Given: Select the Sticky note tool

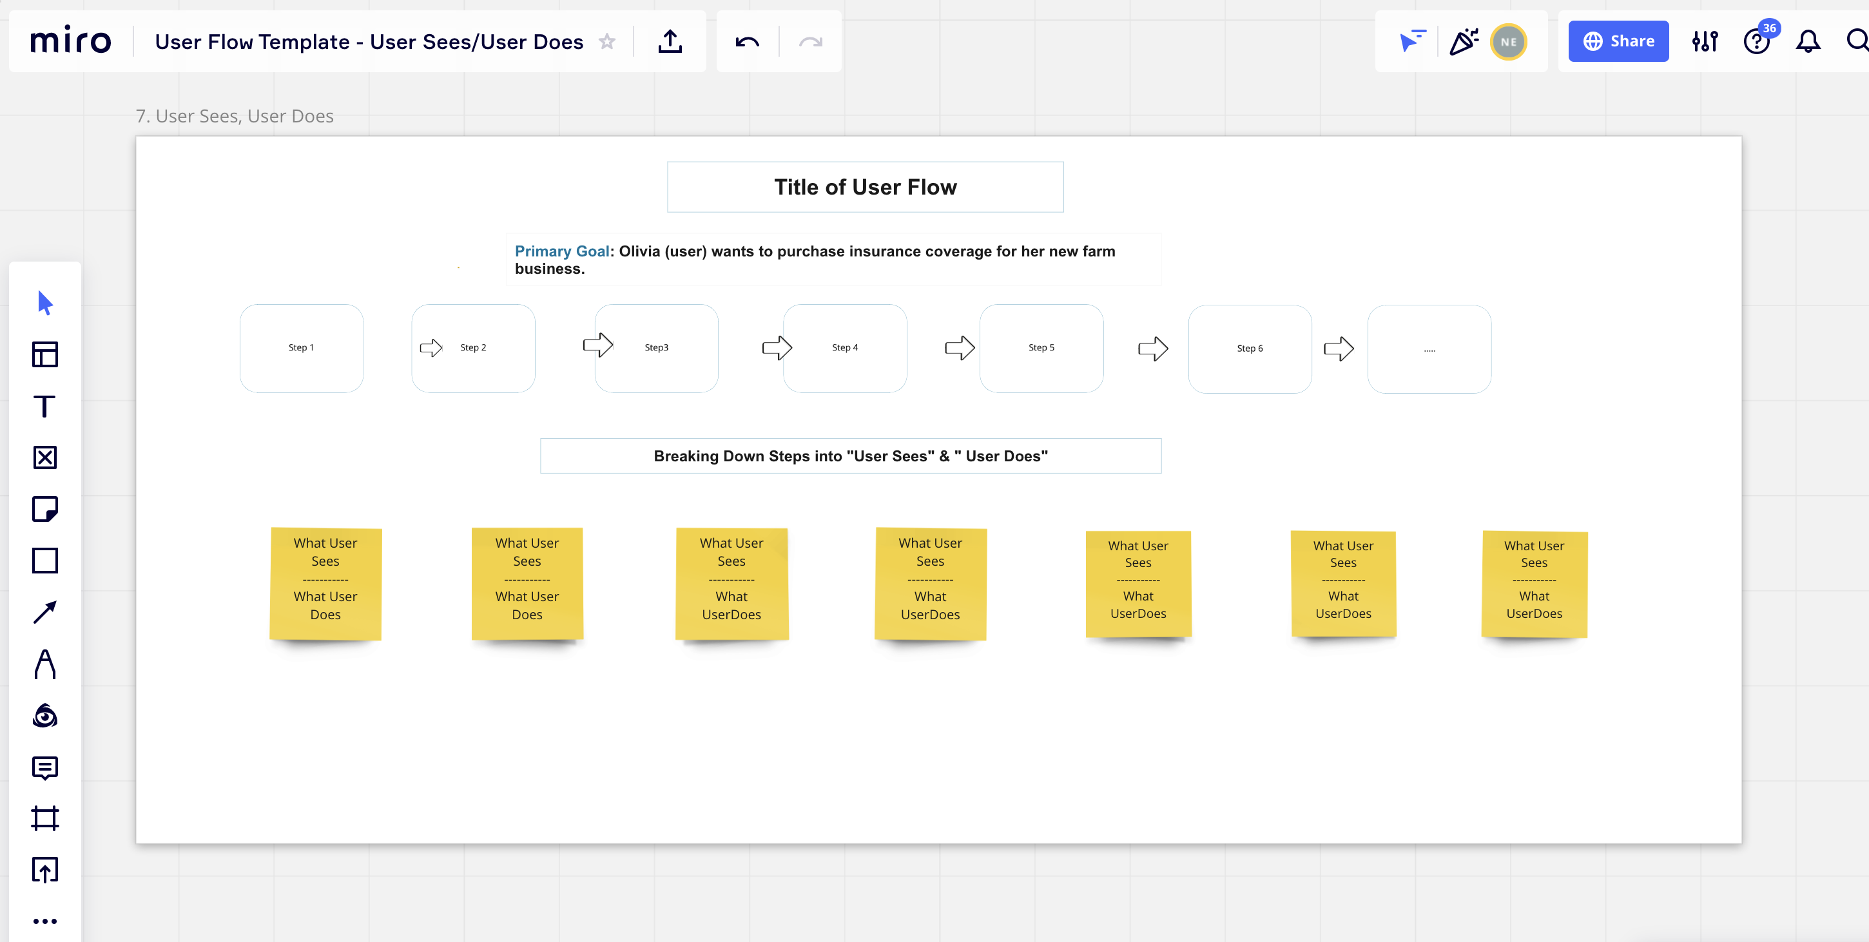Looking at the screenshot, I should pos(45,509).
